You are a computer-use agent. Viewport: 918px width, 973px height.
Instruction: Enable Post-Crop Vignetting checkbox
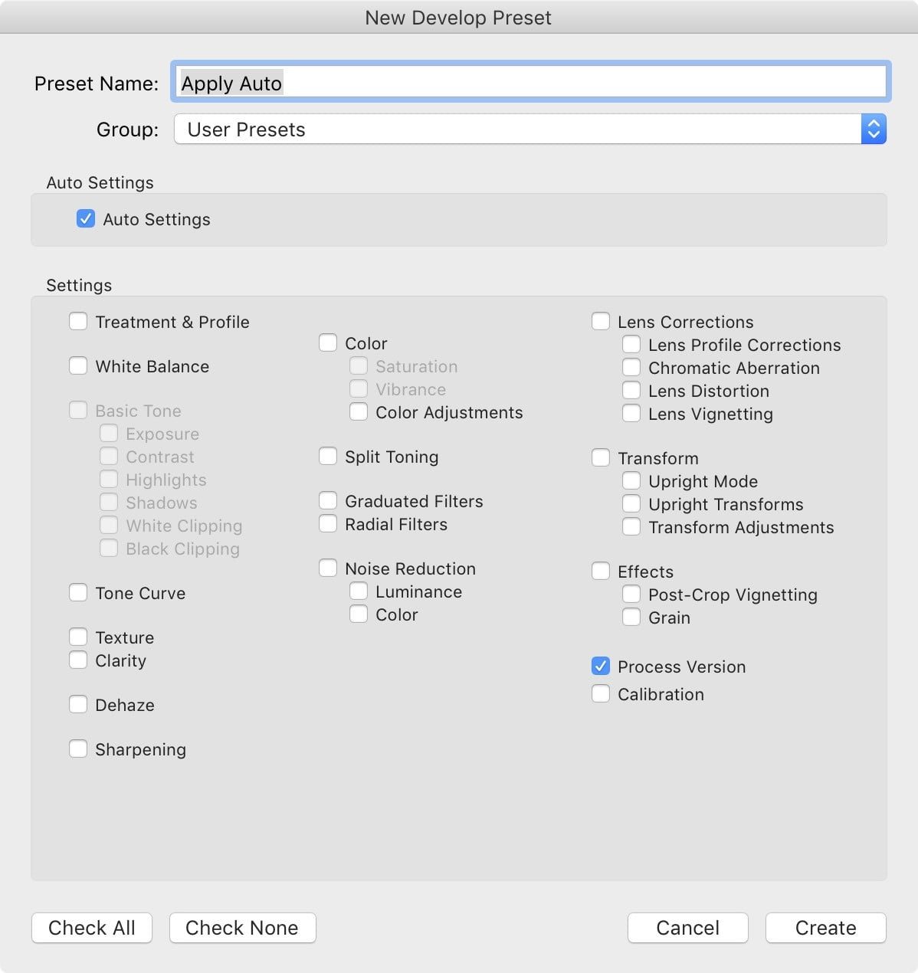(x=631, y=595)
